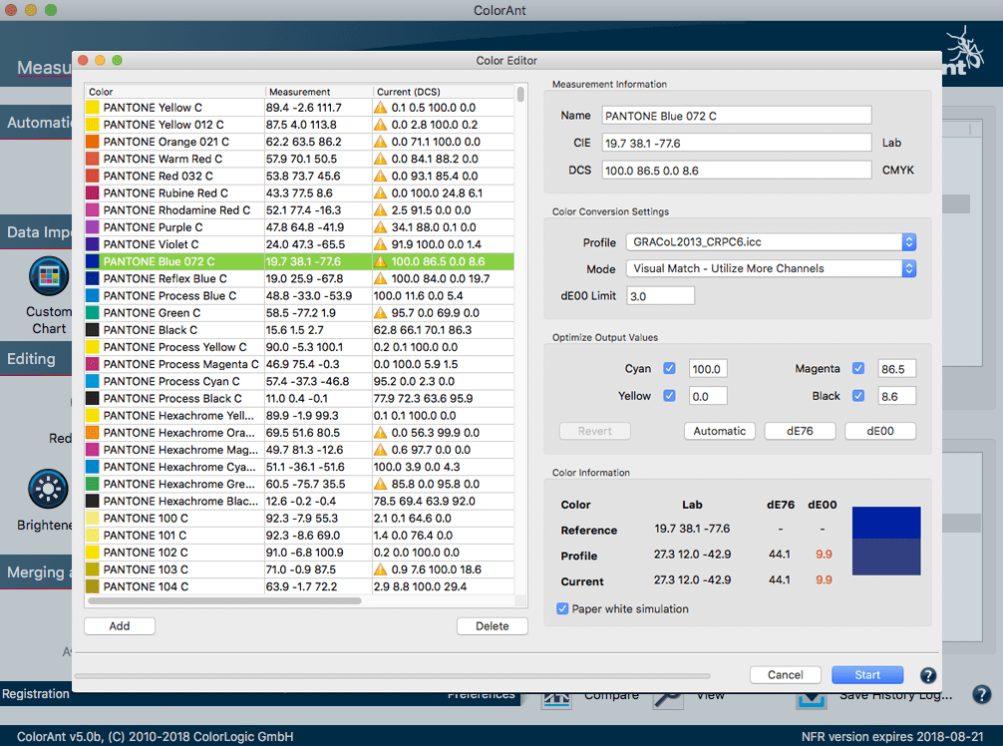Image resolution: width=1003 pixels, height=746 pixels.
Task: Click the dE00 Limit input field
Action: point(660,295)
